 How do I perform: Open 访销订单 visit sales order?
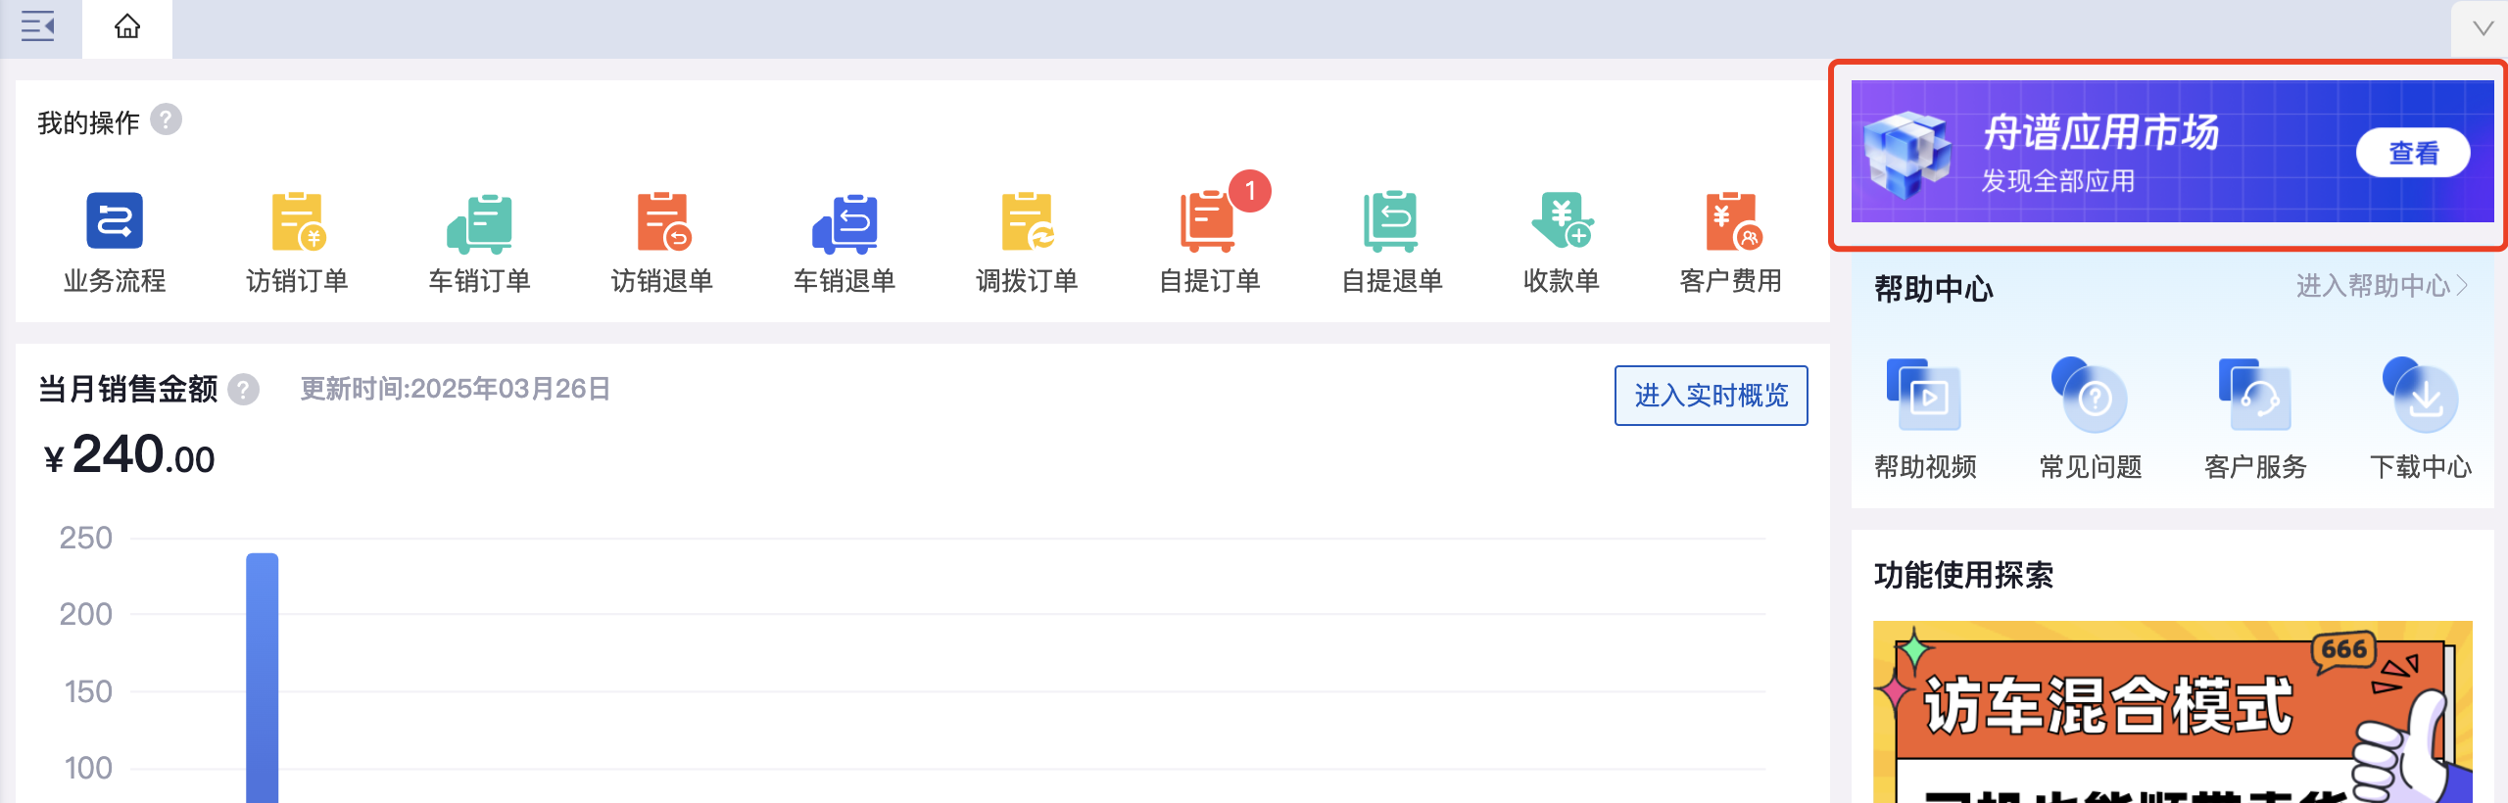click(297, 221)
